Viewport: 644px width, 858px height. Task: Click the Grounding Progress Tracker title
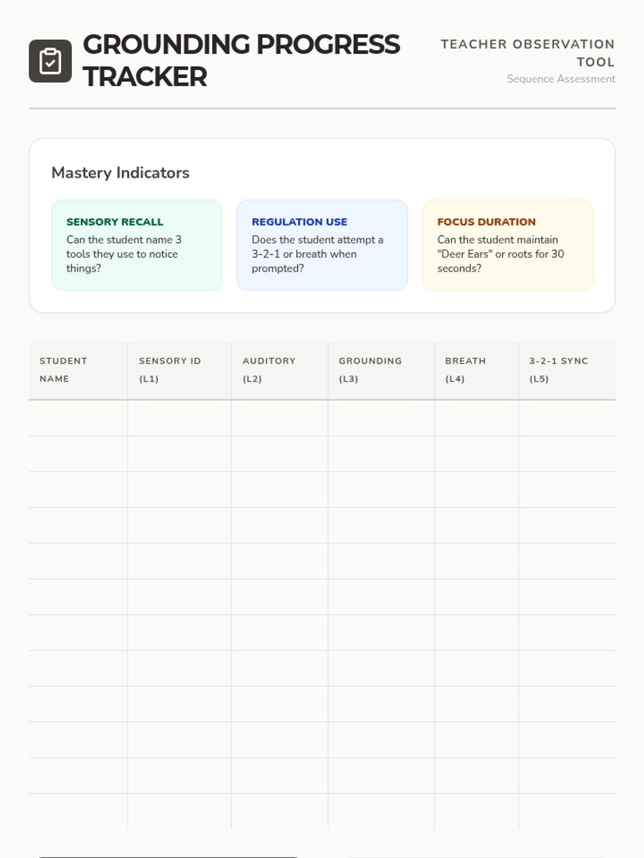point(241,61)
